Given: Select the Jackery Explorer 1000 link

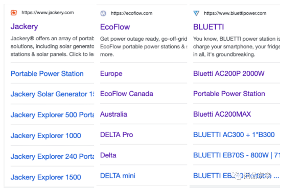Looking at the screenshot, I should tap(45, 135).
